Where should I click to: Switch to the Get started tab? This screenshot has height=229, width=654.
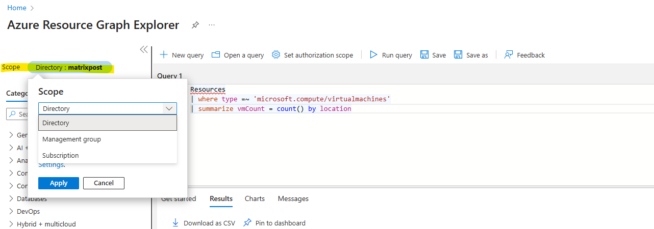pos(179,198)
